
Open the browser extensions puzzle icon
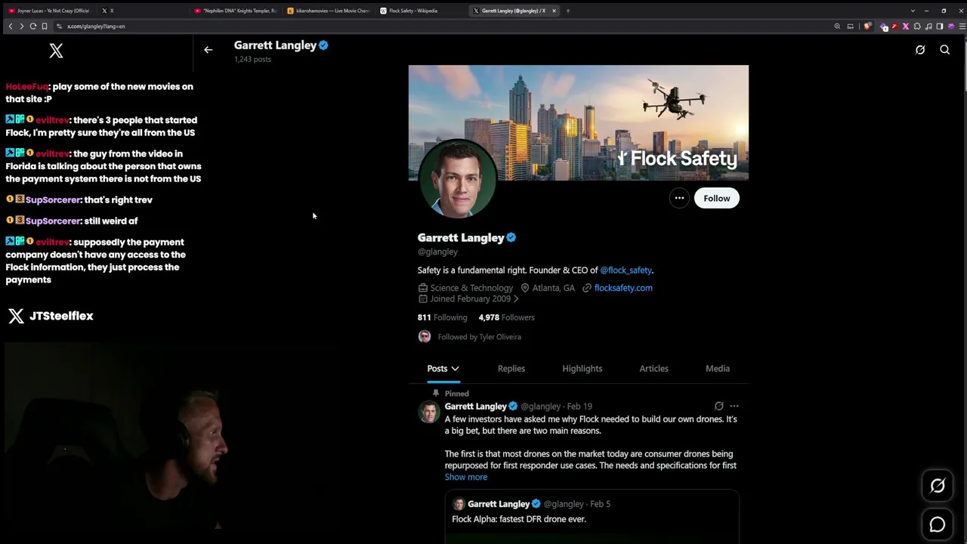917,26
